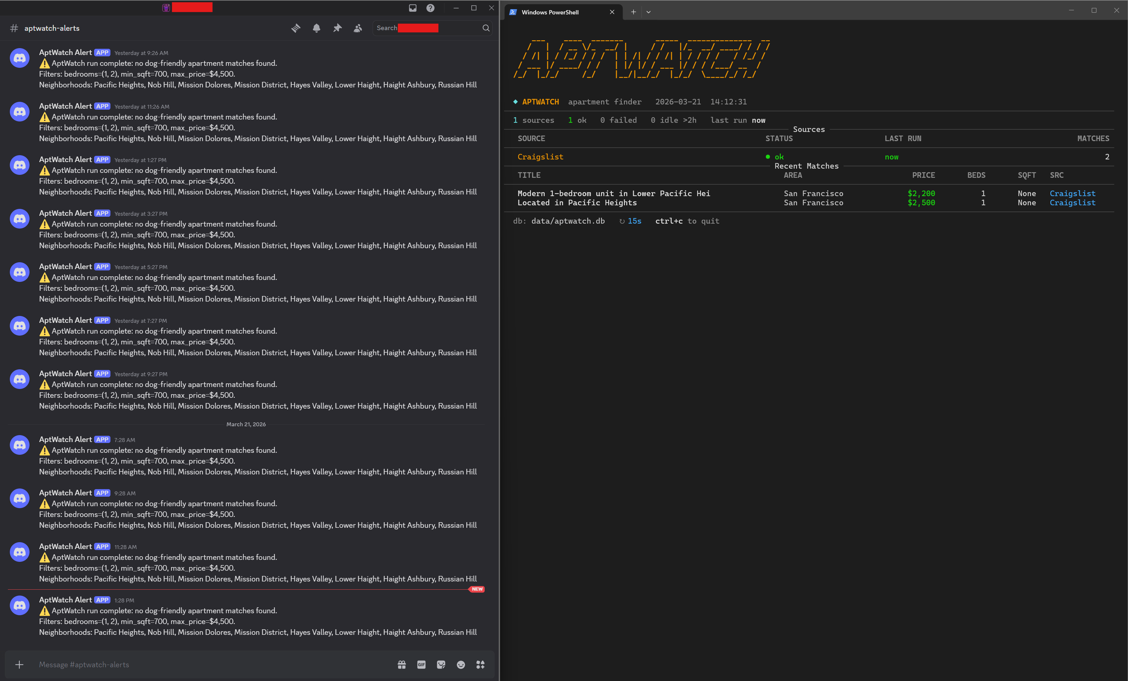Click the red NEW messages badge
This screenshot has width=1128, height=681.
coord(476,589)
